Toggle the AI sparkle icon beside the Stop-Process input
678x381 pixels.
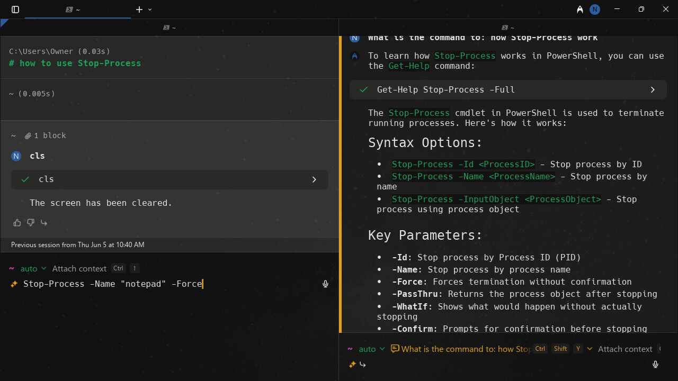pos(14,284)
